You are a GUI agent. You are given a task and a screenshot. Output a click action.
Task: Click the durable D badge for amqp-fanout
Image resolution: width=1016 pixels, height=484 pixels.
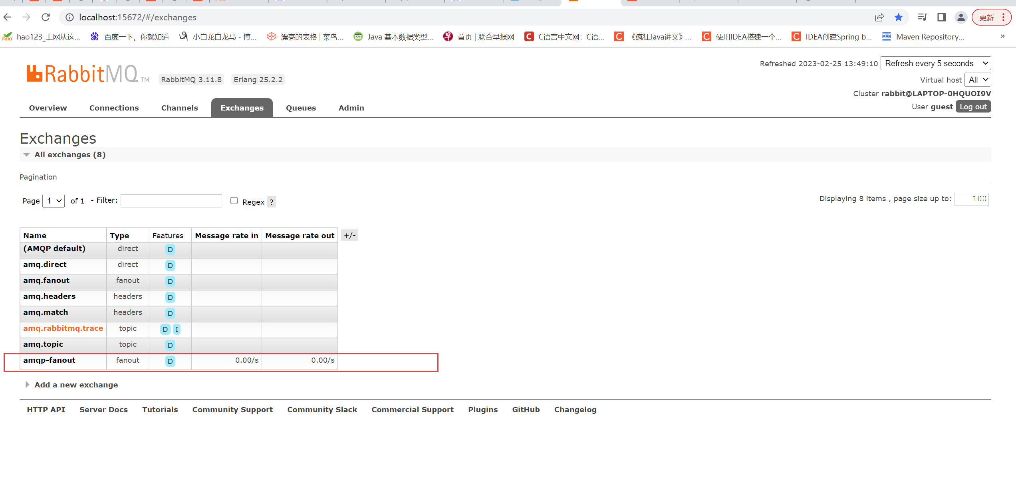point(170,361)
